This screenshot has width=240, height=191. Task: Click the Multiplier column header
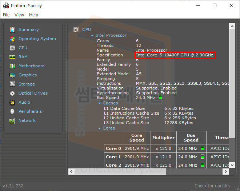[164, 138]
